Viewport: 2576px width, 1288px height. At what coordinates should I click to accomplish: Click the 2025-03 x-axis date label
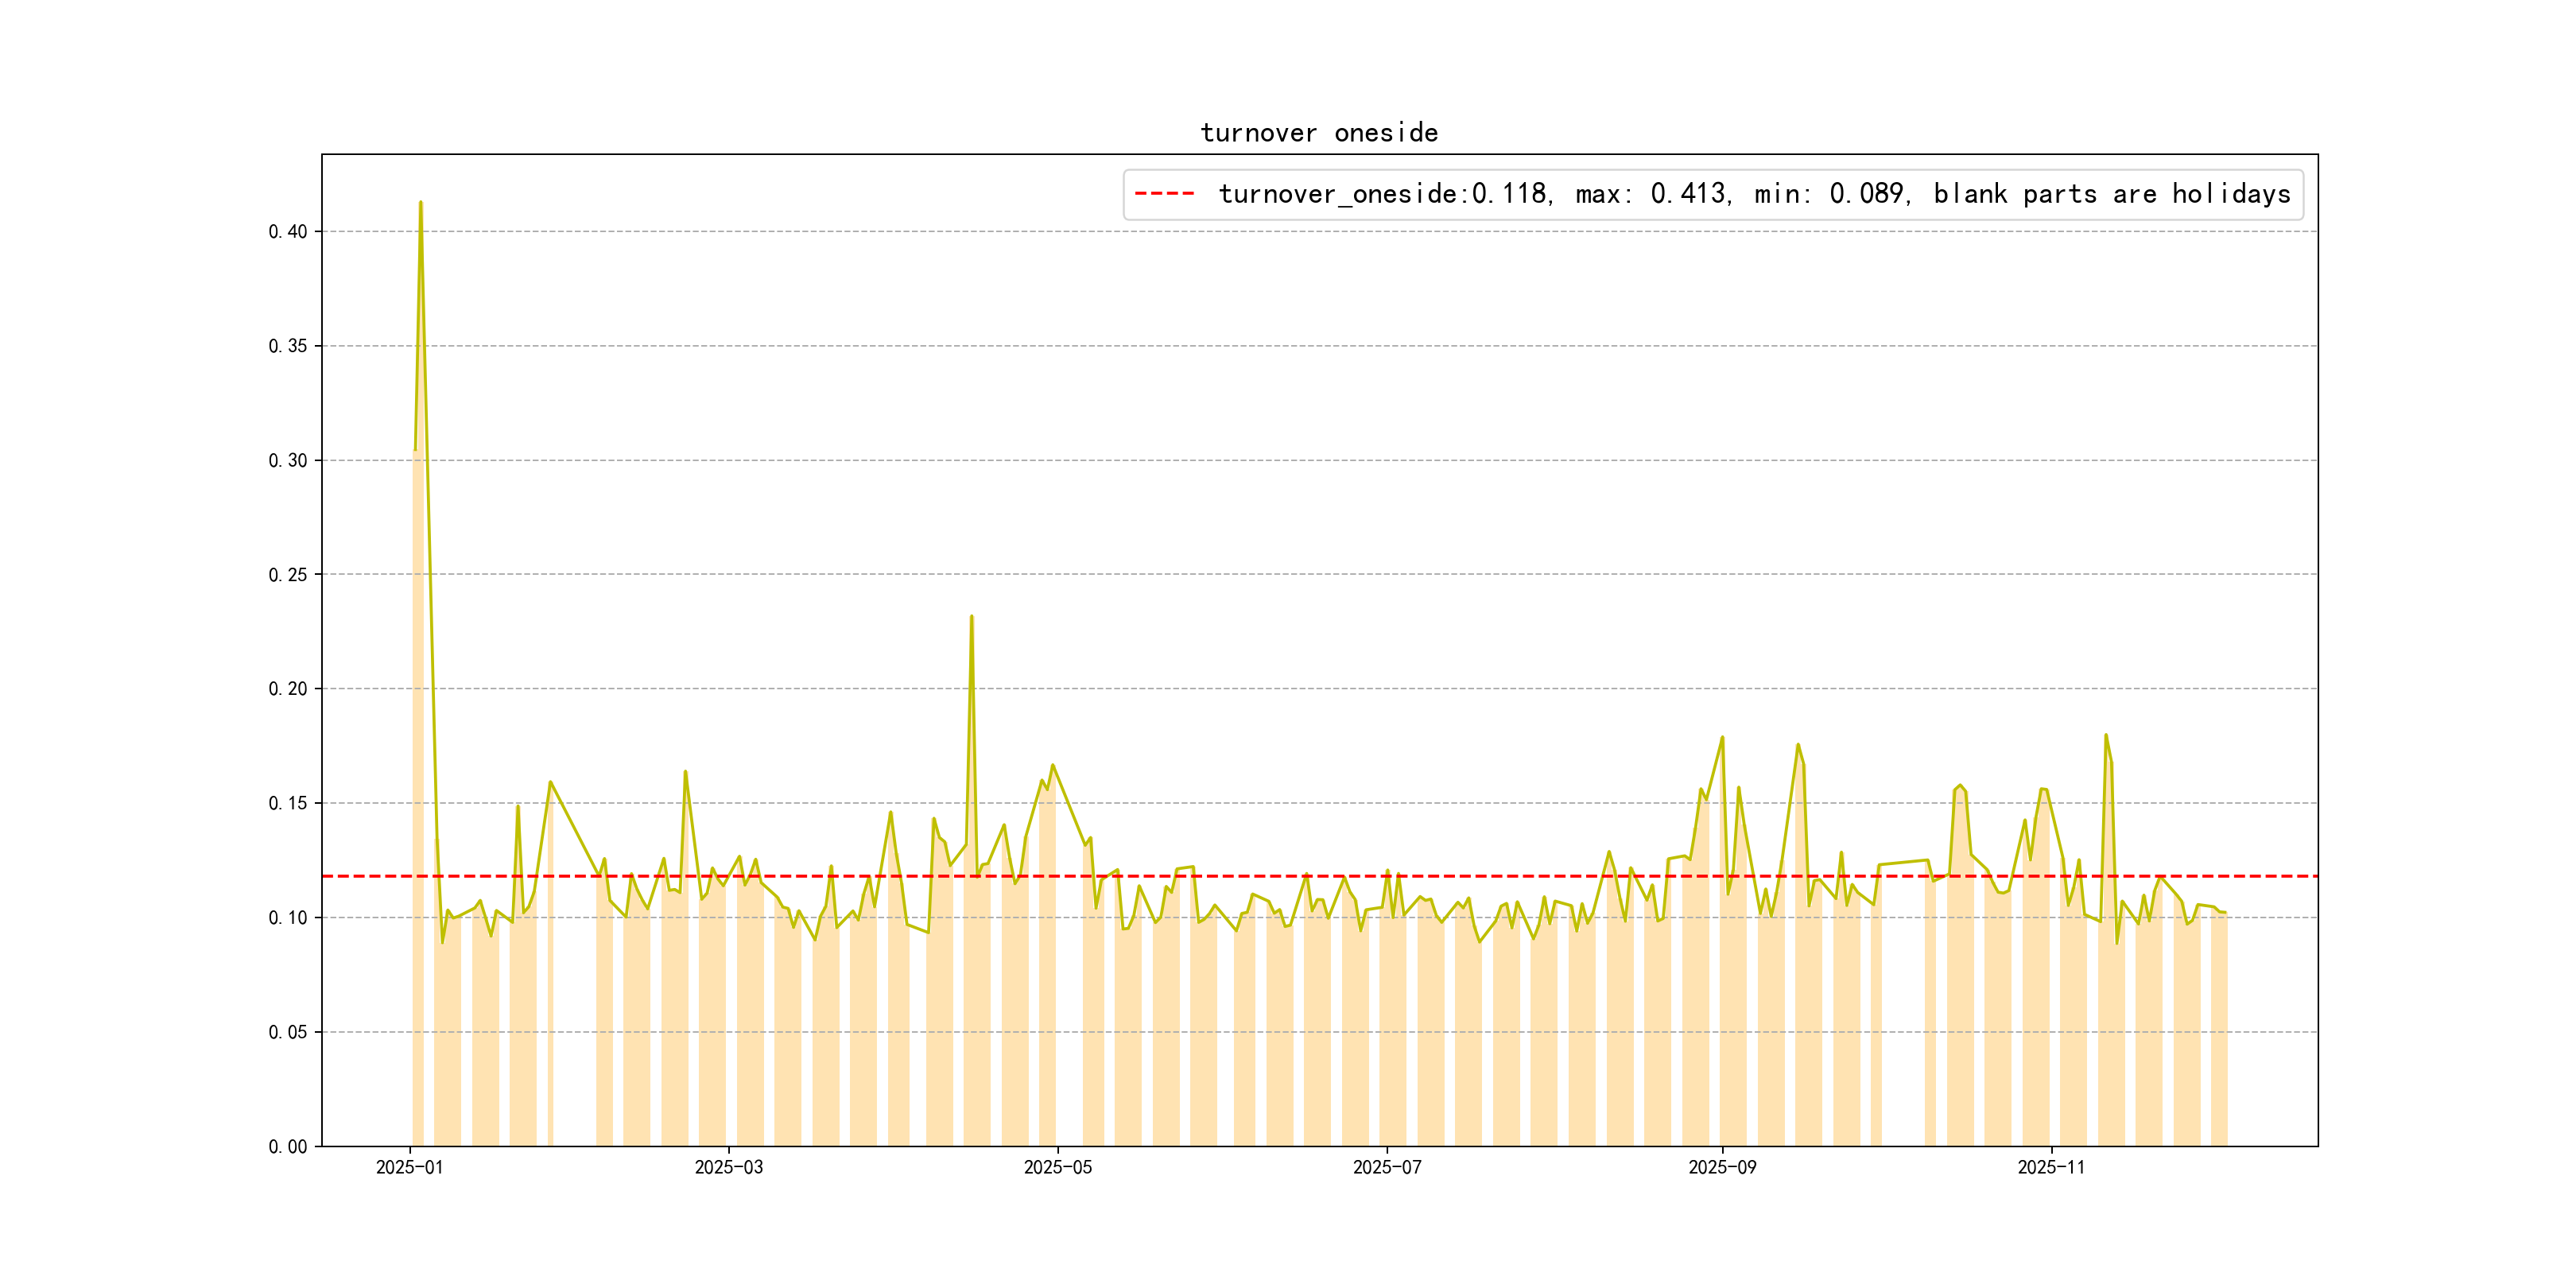pos(728,1168)
